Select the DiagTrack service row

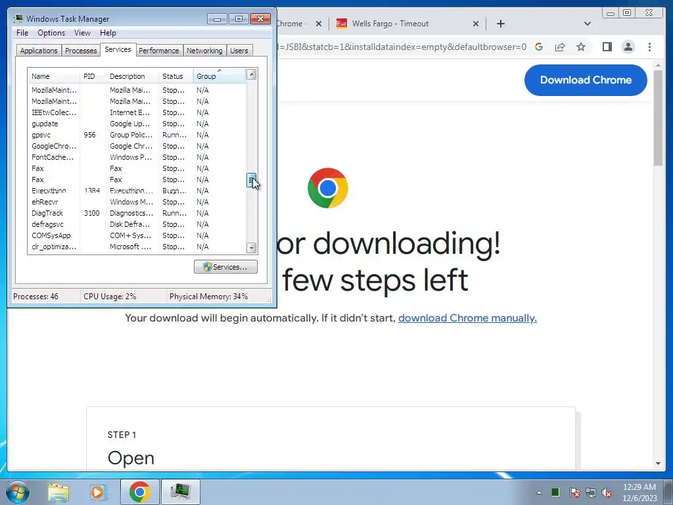[x=137, y=213]
